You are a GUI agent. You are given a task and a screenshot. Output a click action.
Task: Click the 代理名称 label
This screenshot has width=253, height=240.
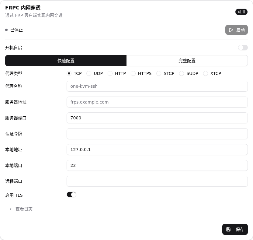[14, 86]
